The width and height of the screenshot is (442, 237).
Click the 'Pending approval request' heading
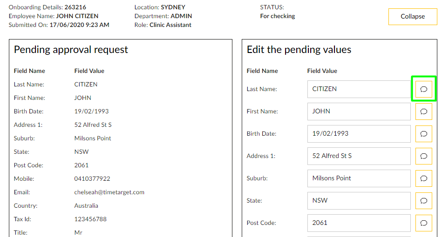[71, 50]
